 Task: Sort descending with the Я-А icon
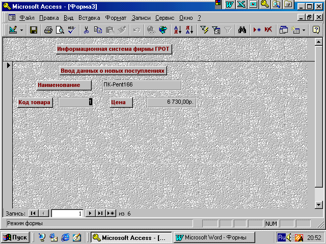(x=189, y=30)
